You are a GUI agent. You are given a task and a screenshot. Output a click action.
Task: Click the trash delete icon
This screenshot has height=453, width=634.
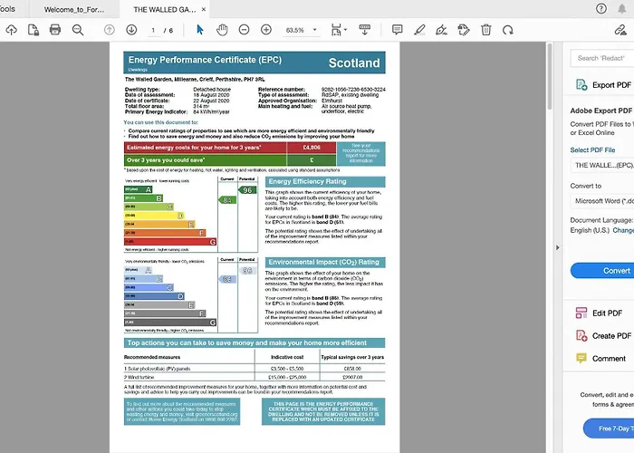[485, 30]
